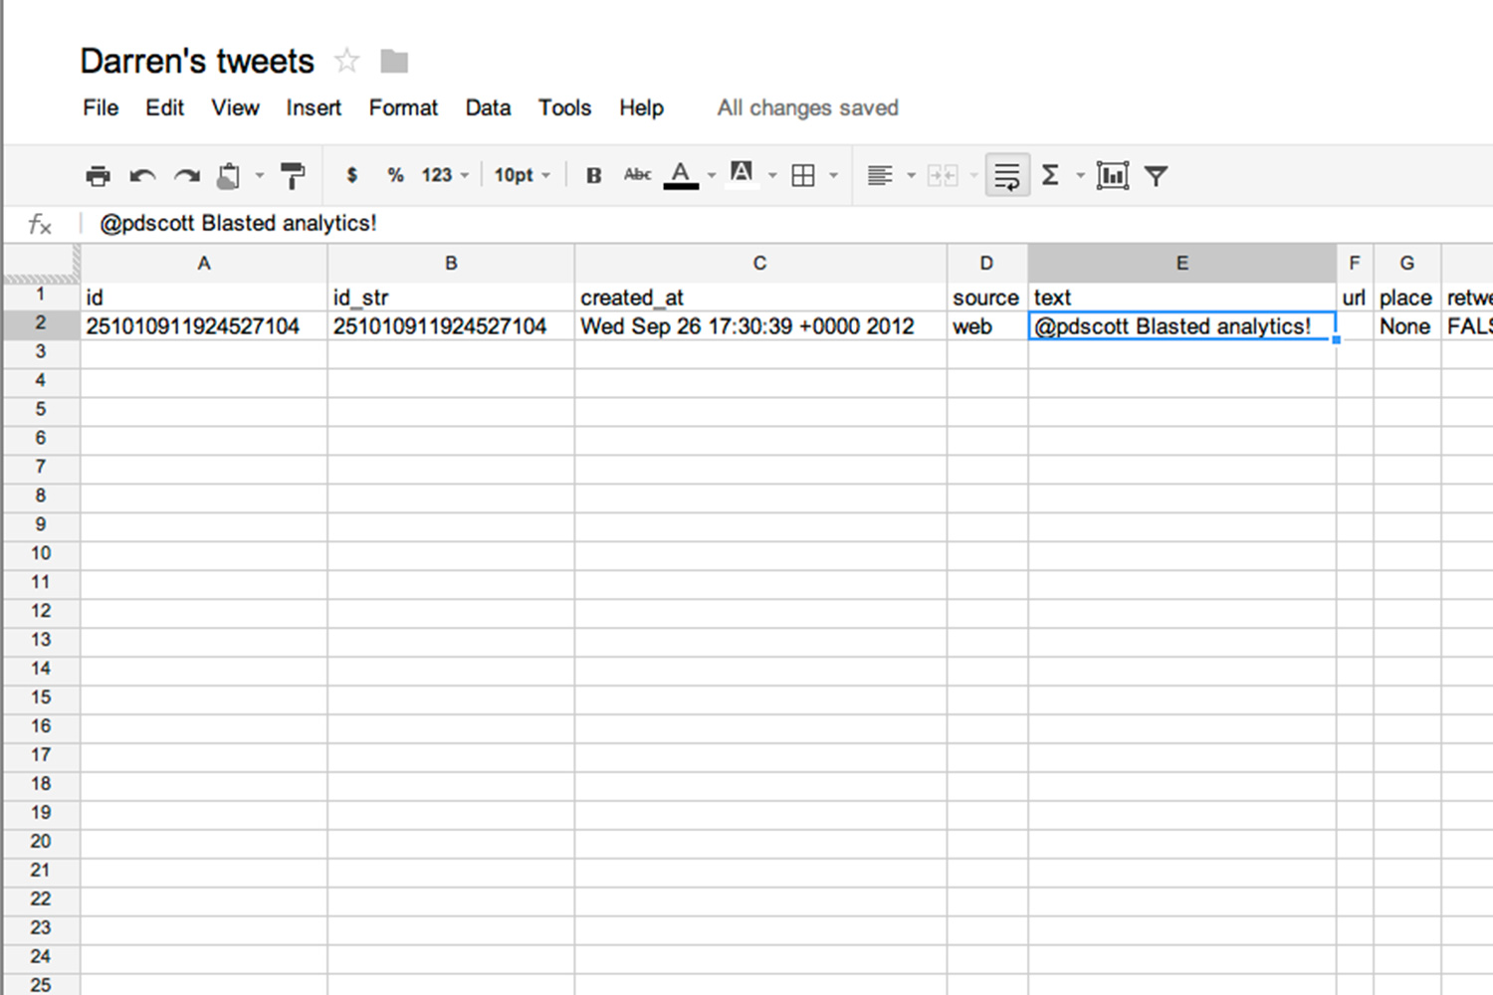Apply percent format icon
Screen dimensions: 1493x995
pyautogui.click(x=395, y=175)
